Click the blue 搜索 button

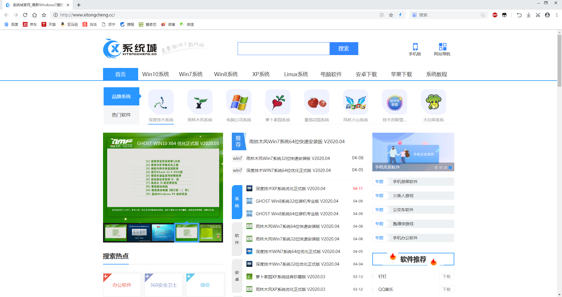pyautogui.click(x=344, y=49)
